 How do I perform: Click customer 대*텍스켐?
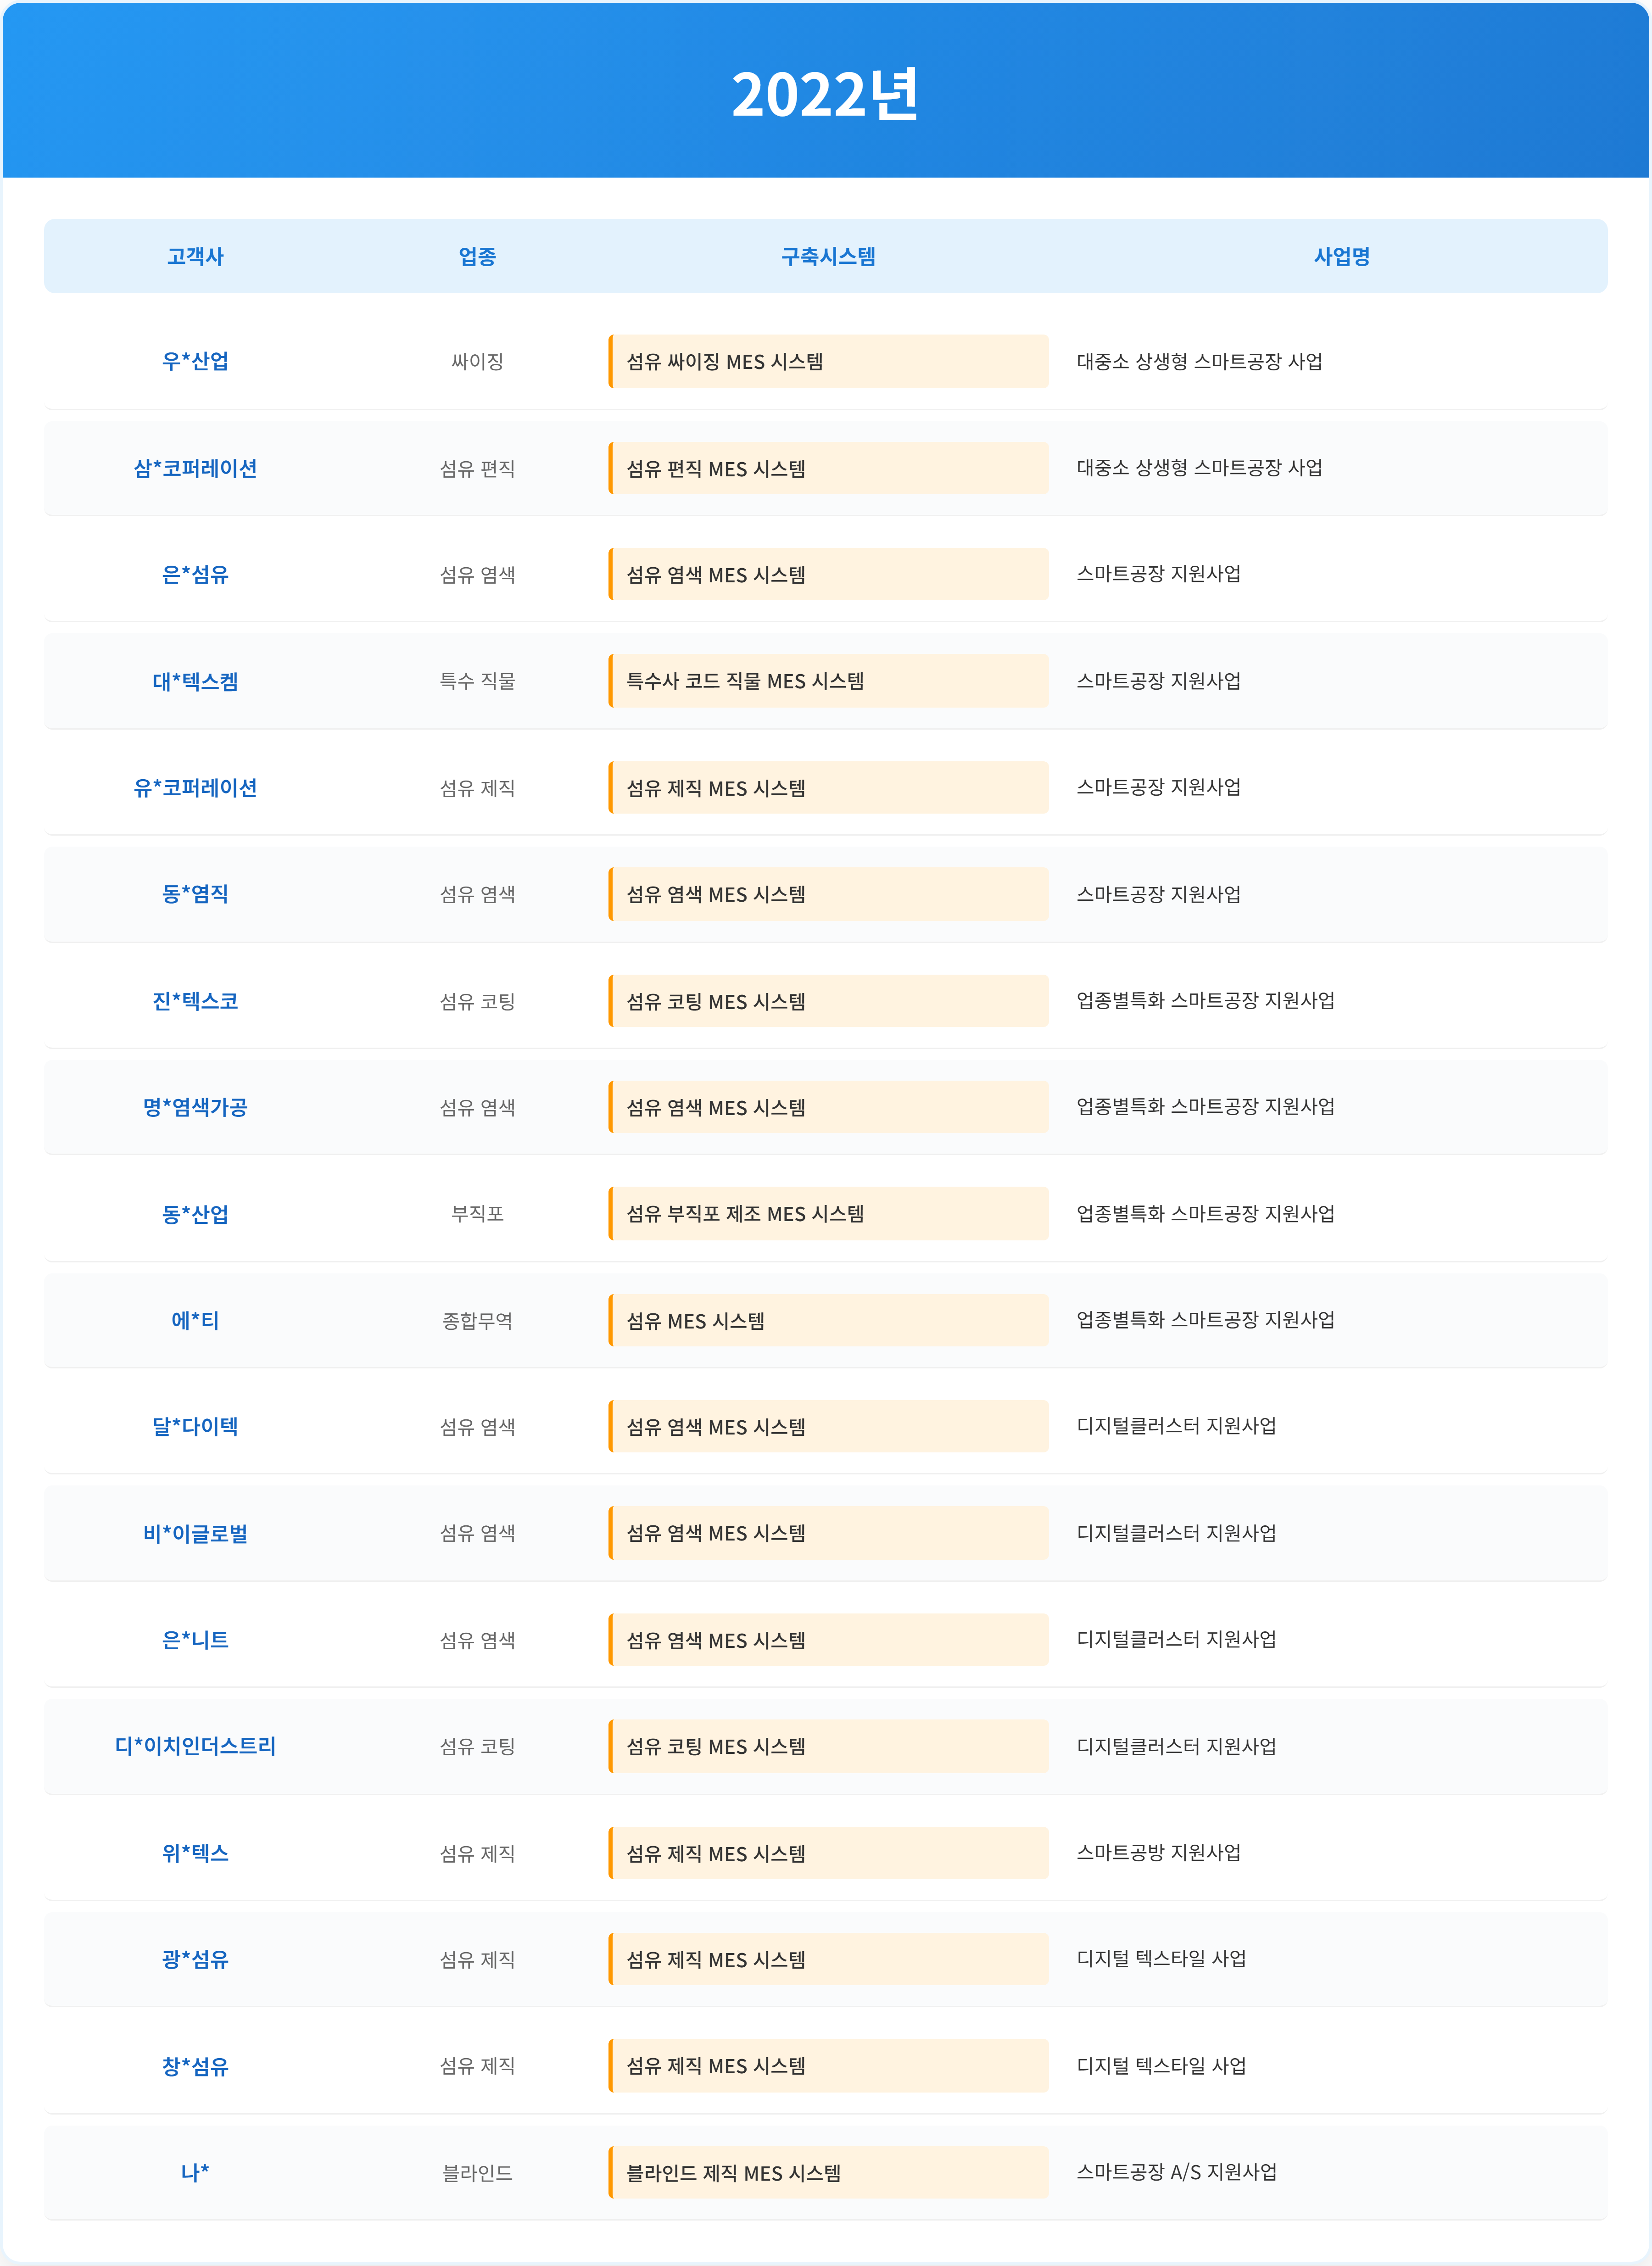click(x=195, y=681)
